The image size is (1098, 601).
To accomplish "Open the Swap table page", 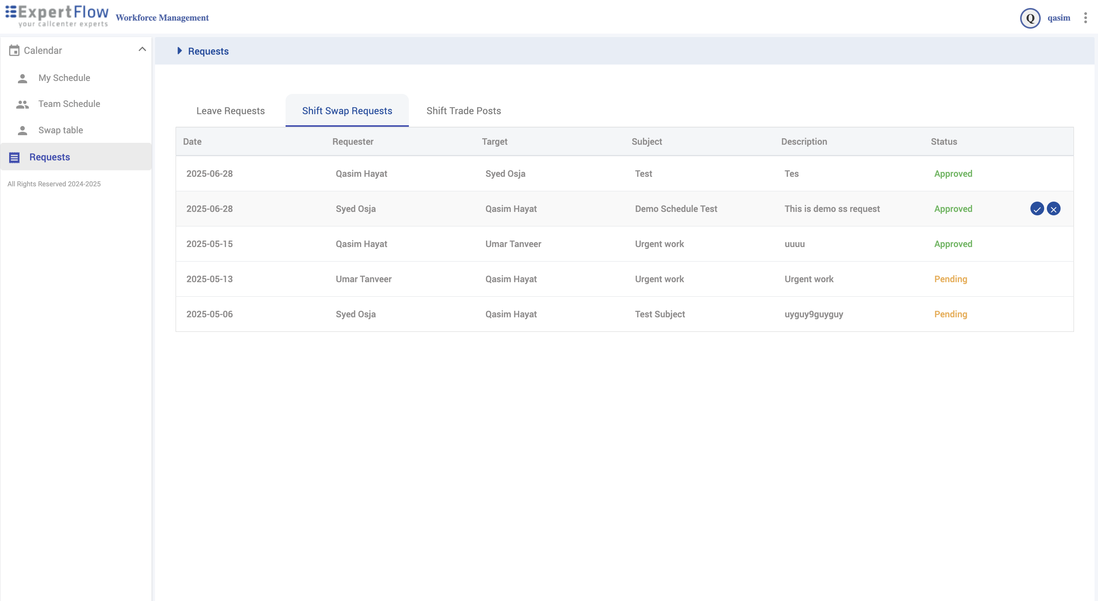I will pyautogui.click(x=61, y=130).
